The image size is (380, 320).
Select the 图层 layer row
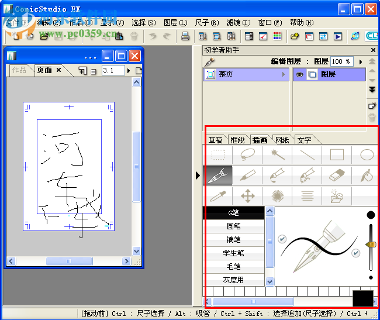(x=329, y=74)
